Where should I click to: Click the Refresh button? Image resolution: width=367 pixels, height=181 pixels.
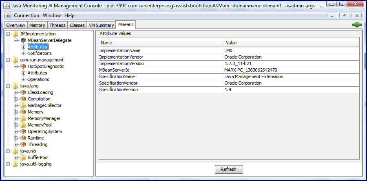click(229, 169)
